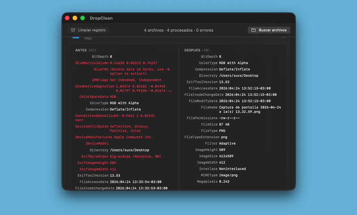This screenshot has height=215, width=357.
Task: Click BitDepth 8 in DESPUES column
Action: point(211,57)
